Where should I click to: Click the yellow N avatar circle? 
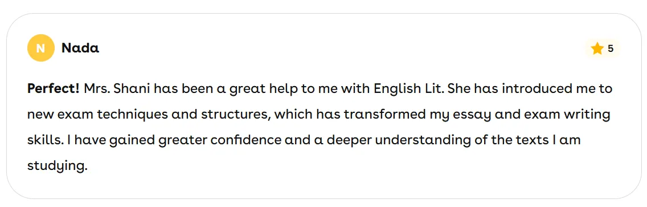(40, 48)
